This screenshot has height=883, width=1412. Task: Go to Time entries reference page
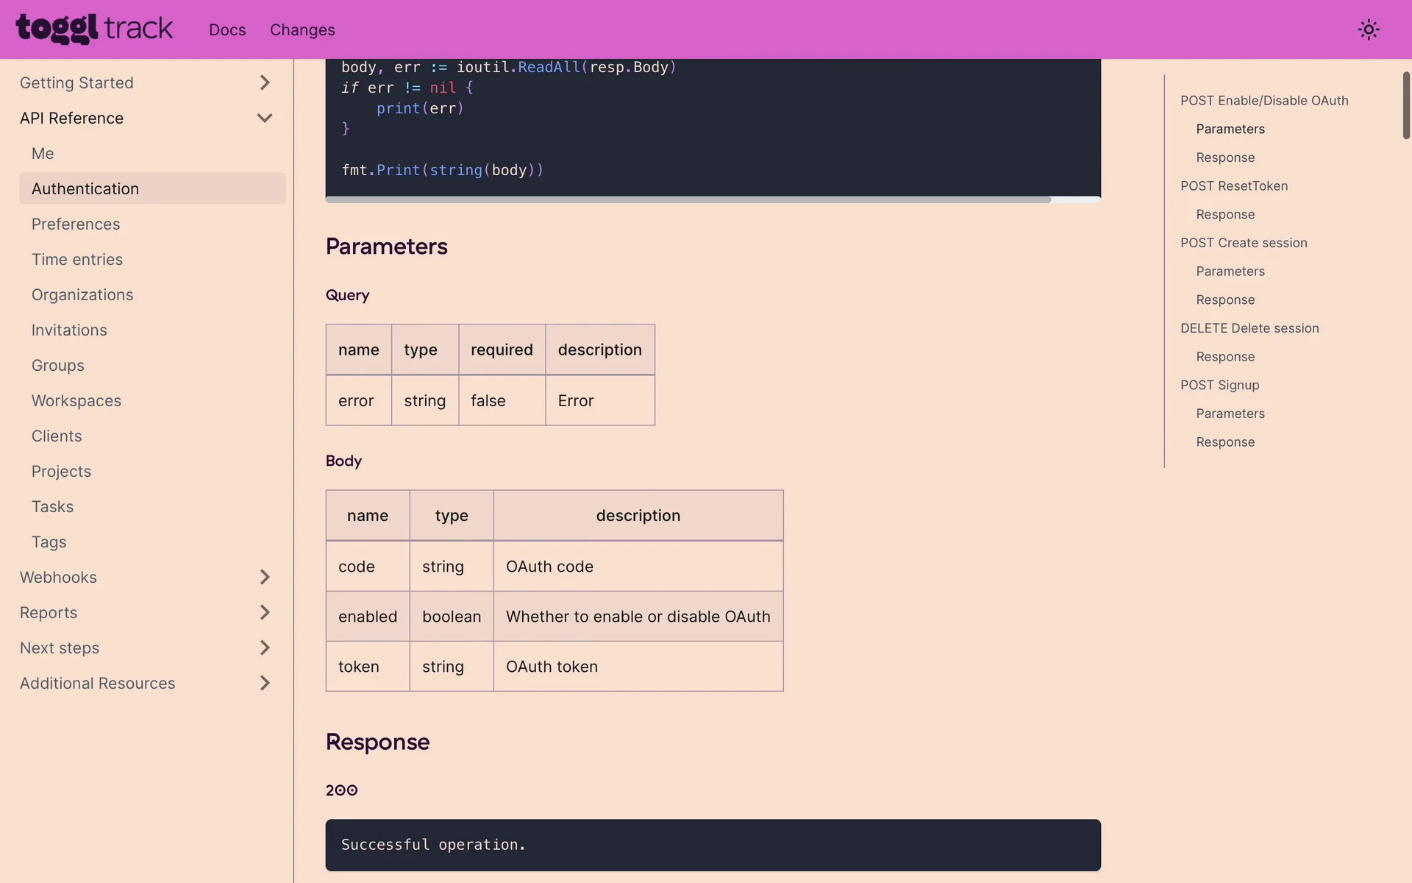click(77, 259)
